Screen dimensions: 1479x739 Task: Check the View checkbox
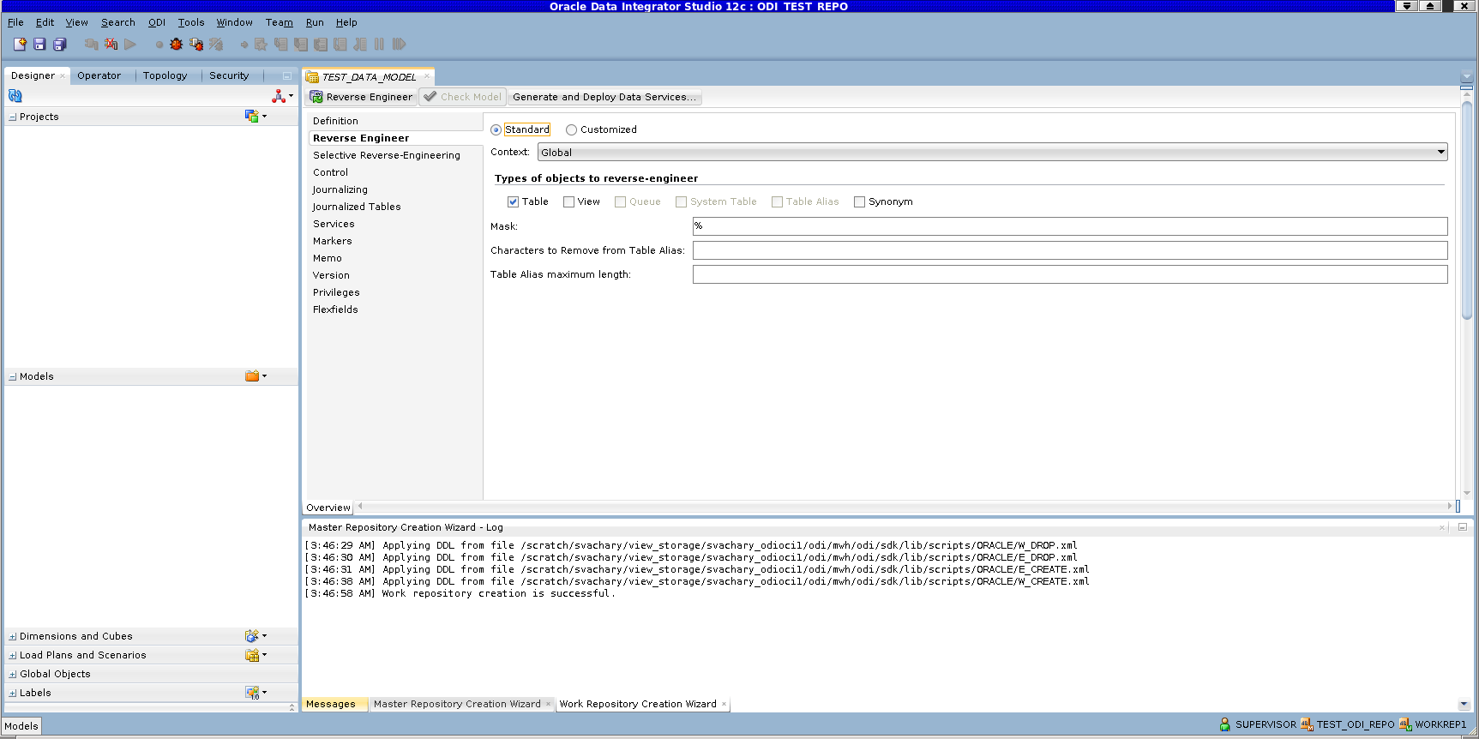[568, 202]
